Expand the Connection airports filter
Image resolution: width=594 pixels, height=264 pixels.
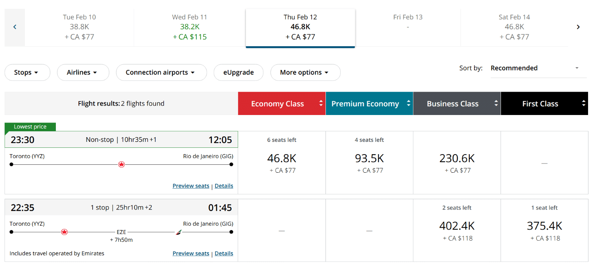pyautogui.click(x=161, y=72)
